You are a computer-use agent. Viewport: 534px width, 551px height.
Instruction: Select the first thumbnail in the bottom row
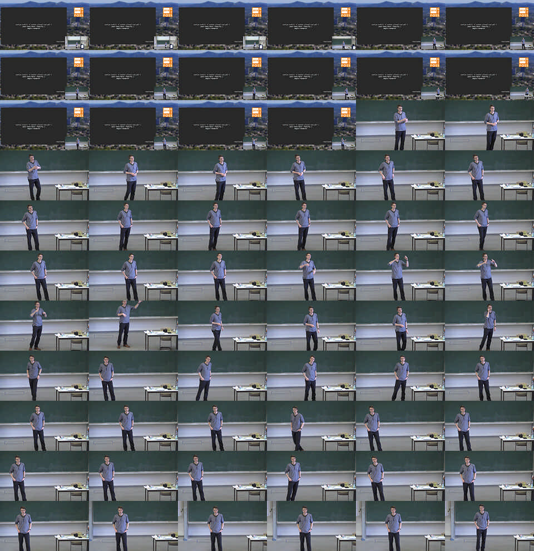coord(44,526)
